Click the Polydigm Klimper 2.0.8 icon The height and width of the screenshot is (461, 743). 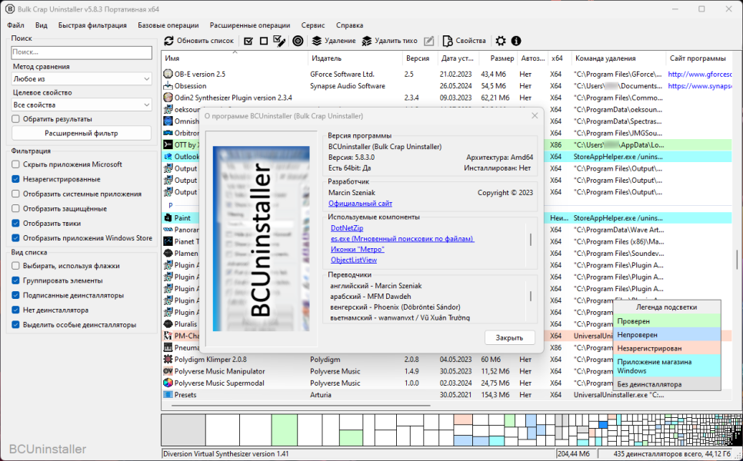point(168,360)
